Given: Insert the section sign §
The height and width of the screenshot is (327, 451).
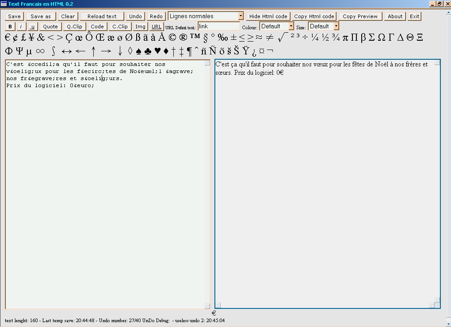Looking at the screenshot, I should pos(205,38).
